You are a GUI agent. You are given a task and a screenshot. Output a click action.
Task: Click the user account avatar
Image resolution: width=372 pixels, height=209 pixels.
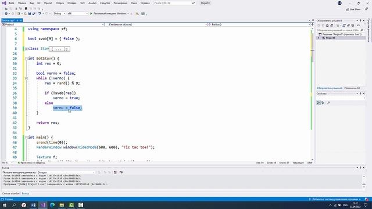coord(339,3)
